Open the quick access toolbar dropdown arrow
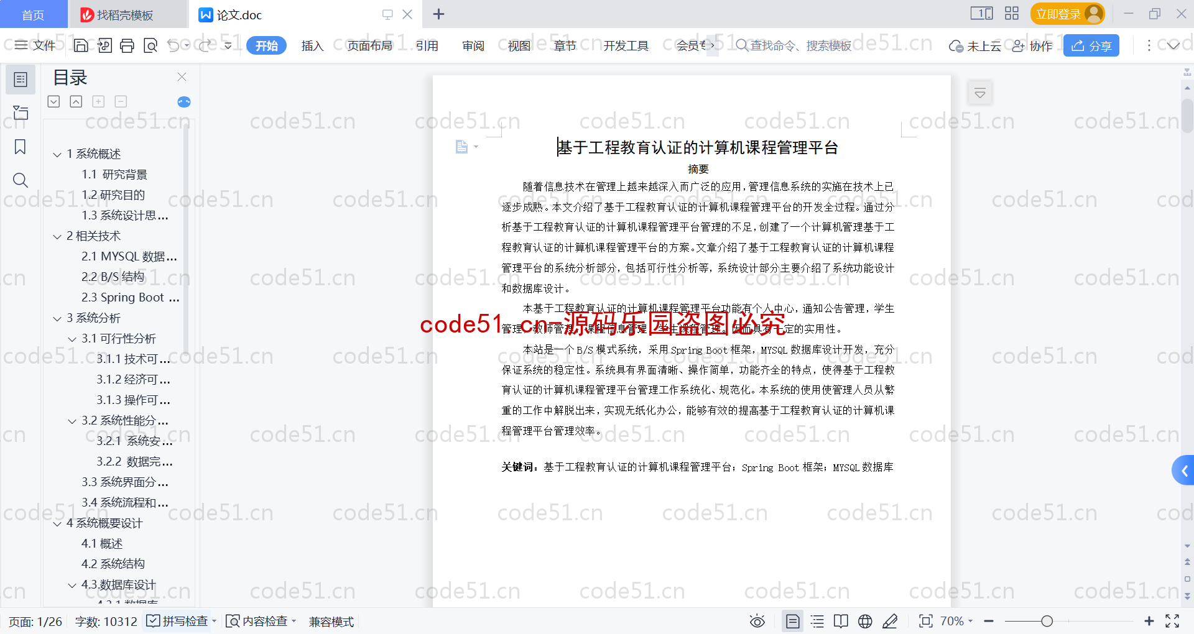 (x=228, y=45)
